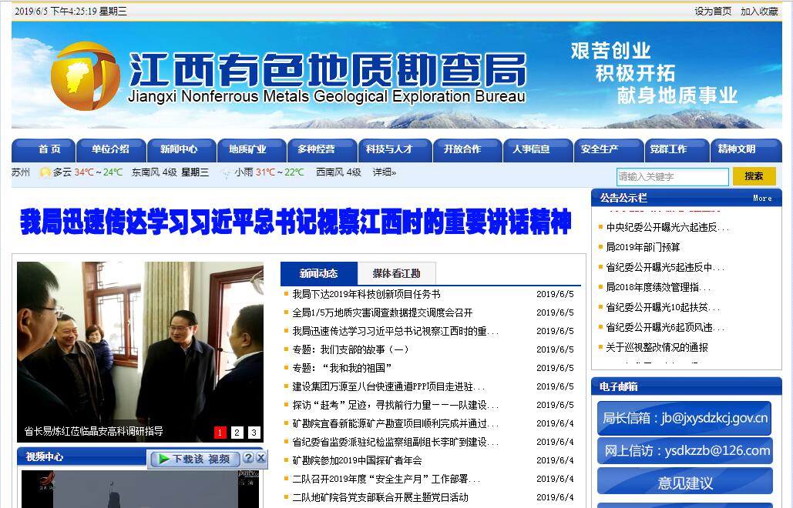The width and height of the screenshot is (793, 508).
Task: Open news 矿勘院宜春新能源矿产勘查项目
Action: click(395, 423)
